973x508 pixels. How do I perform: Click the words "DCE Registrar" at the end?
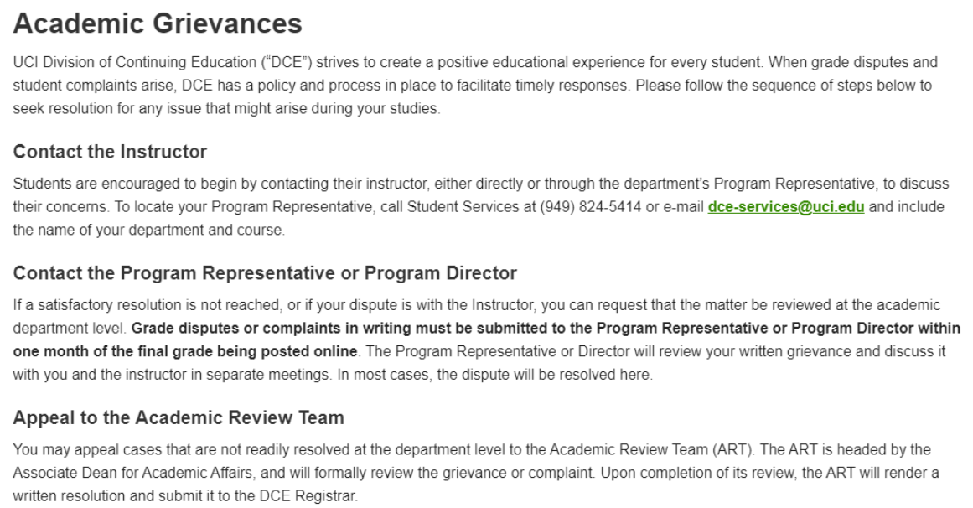click(316, 496)
